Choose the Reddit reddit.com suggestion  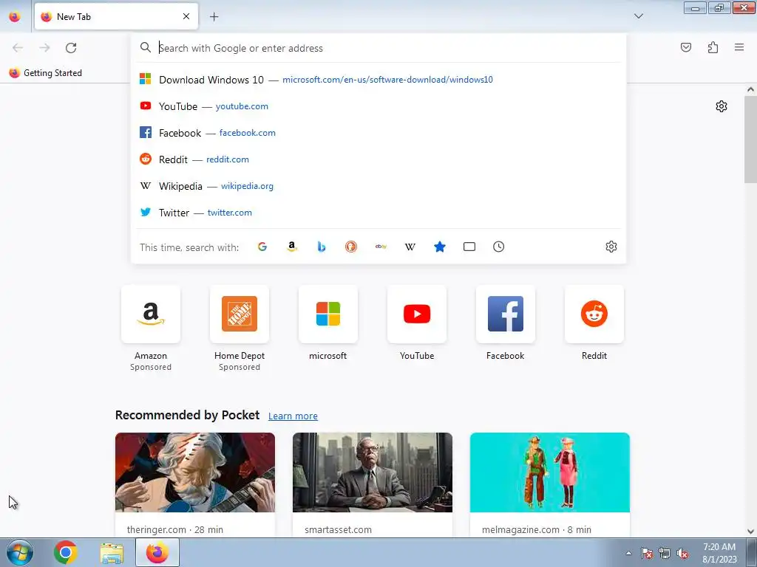coord(378,159)
